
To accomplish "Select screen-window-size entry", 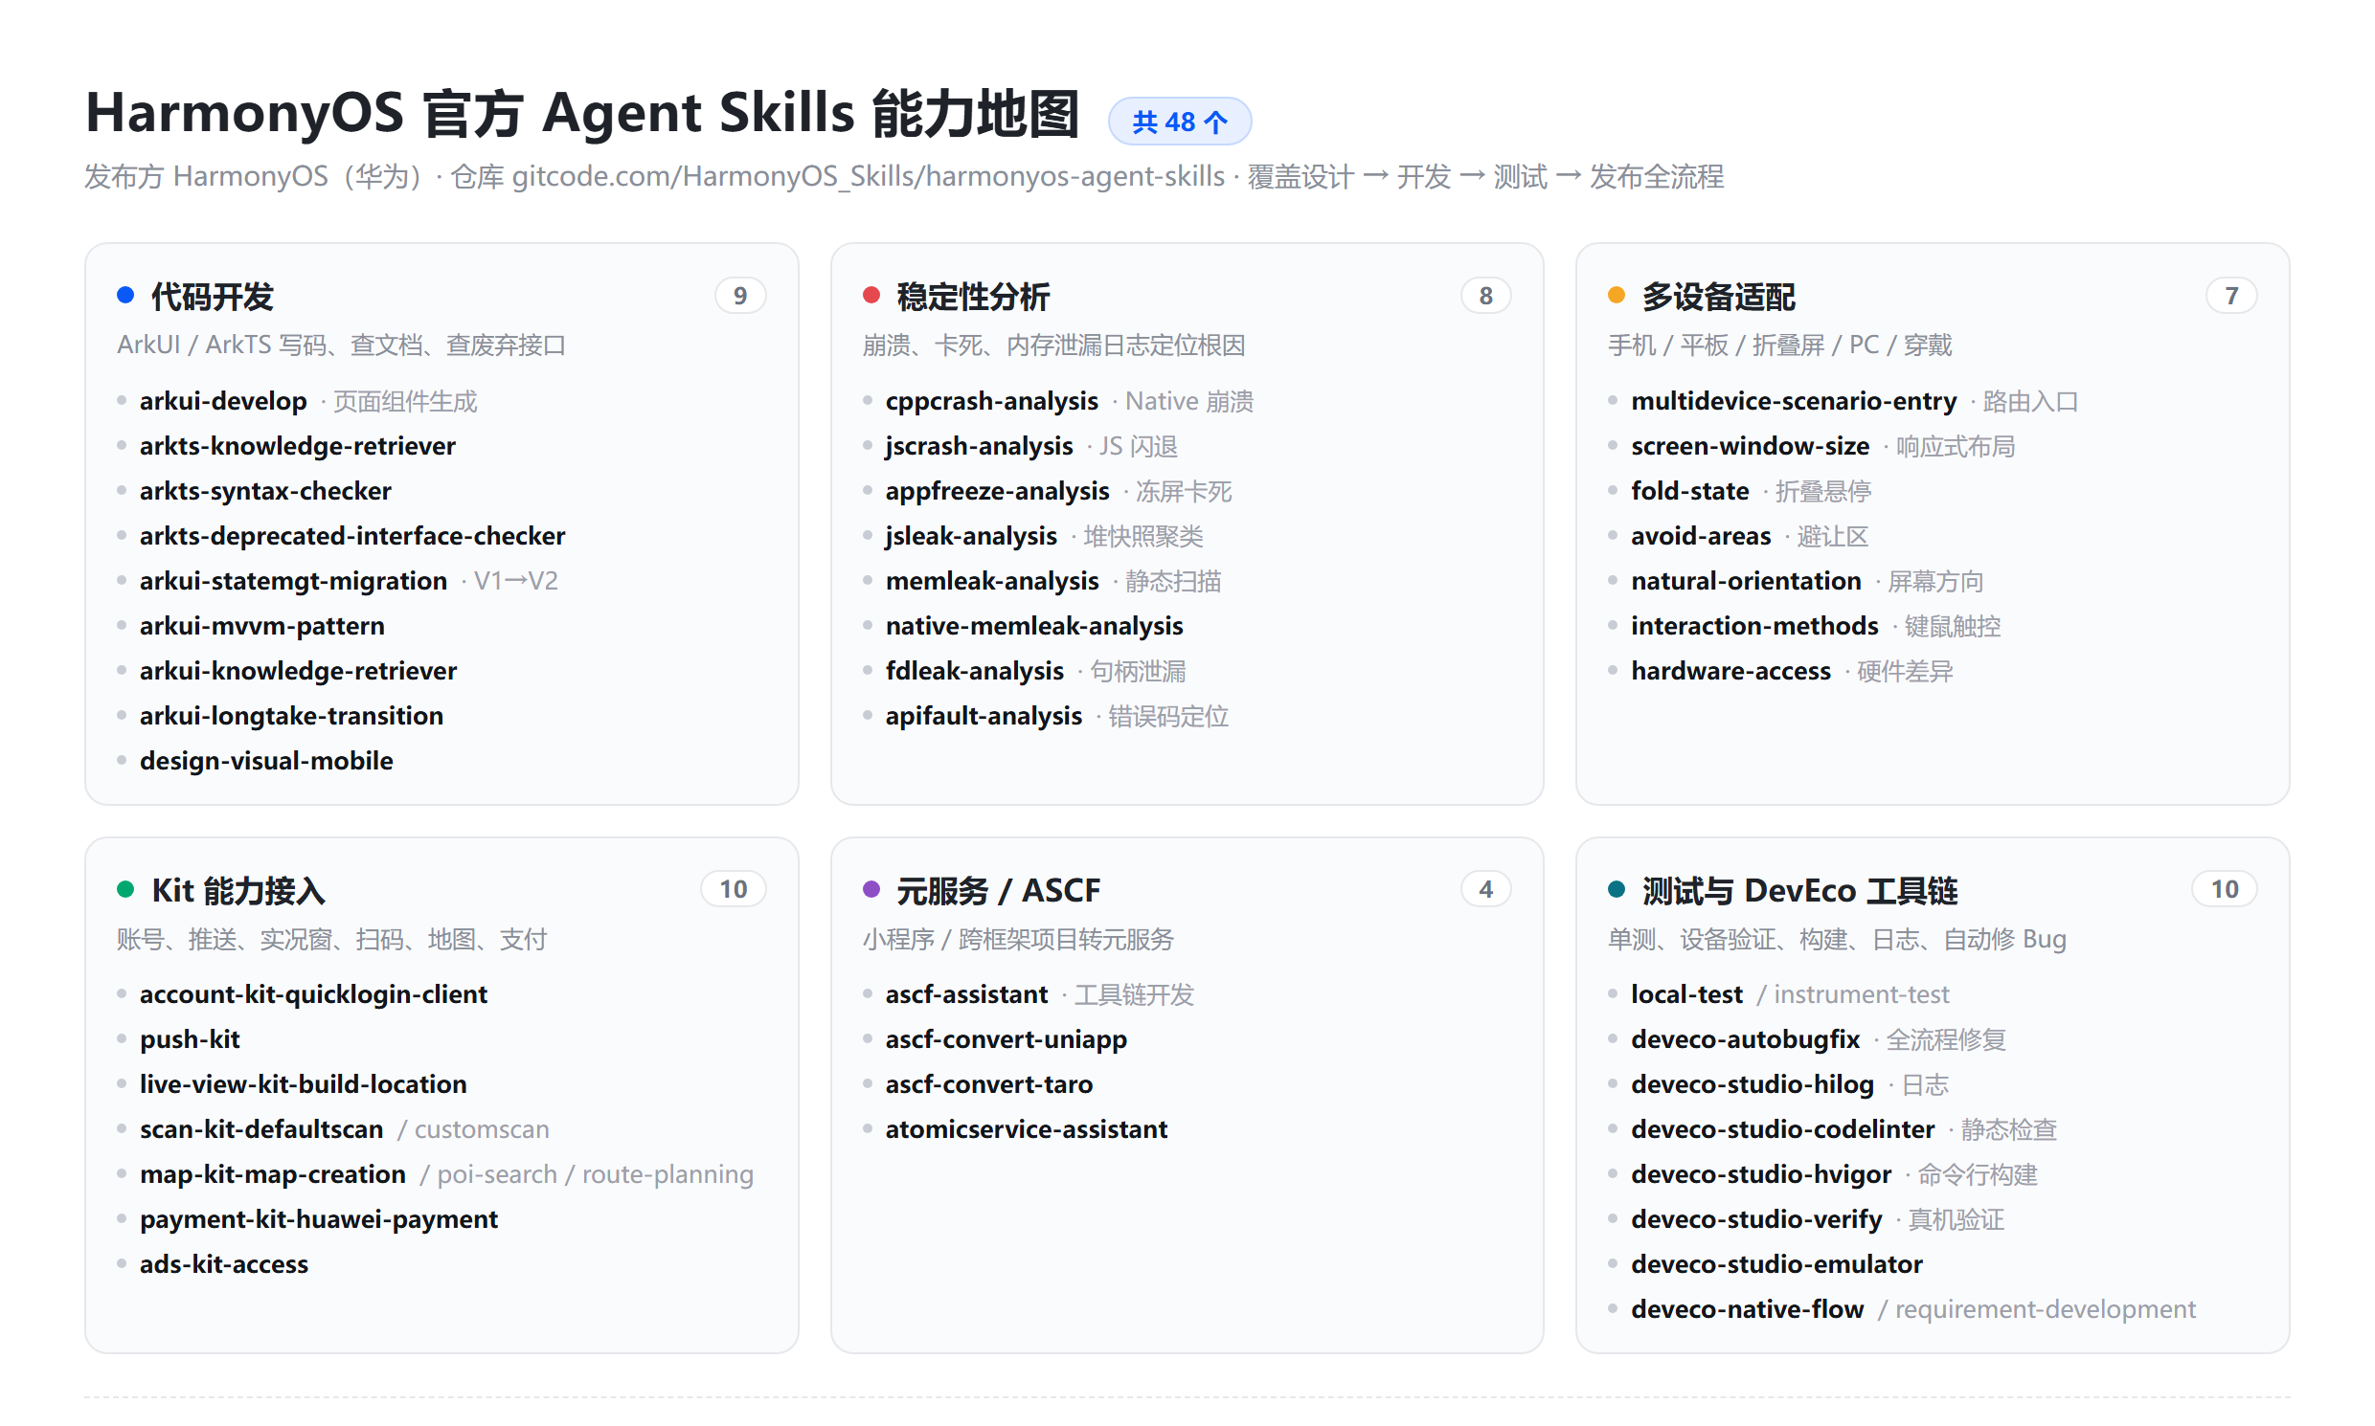I will tap(1750, 446).
